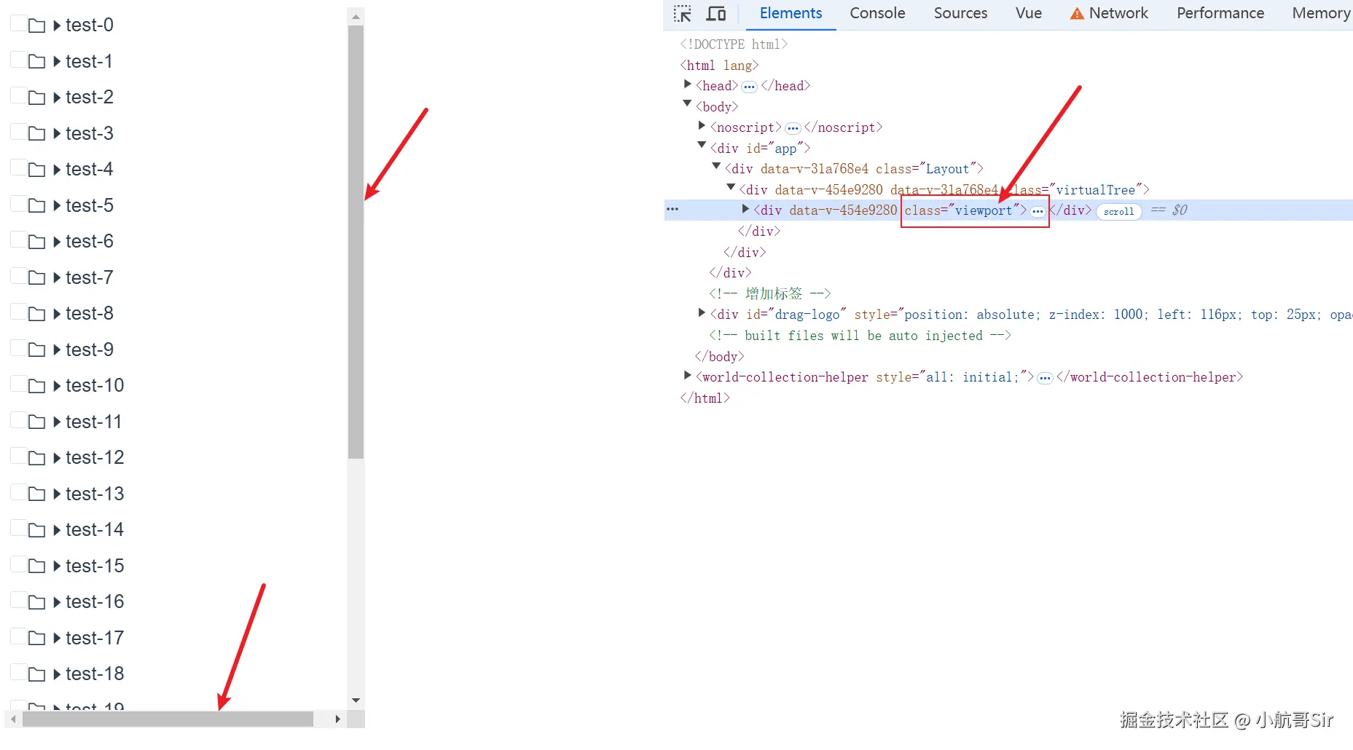Expand the drag-logo div node
The height and width of the screenshot is (750, 1353).
pos(702,313)
